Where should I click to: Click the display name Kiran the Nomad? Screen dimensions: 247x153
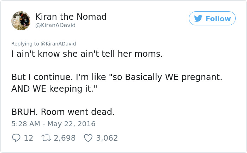(71, 17)
